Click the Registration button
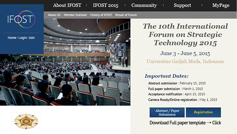The height and width of the screenshot is (134, 237). tap(203, 113)
